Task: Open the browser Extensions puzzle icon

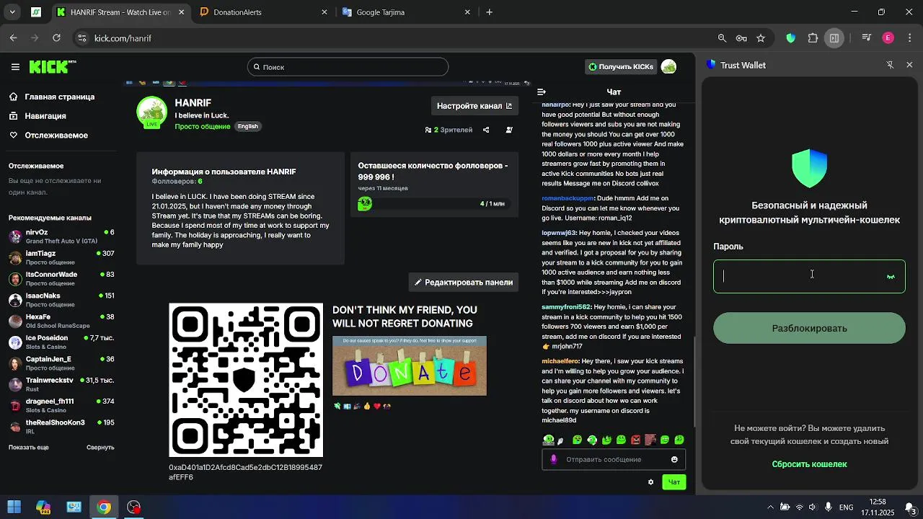Action: coord(813,38)
